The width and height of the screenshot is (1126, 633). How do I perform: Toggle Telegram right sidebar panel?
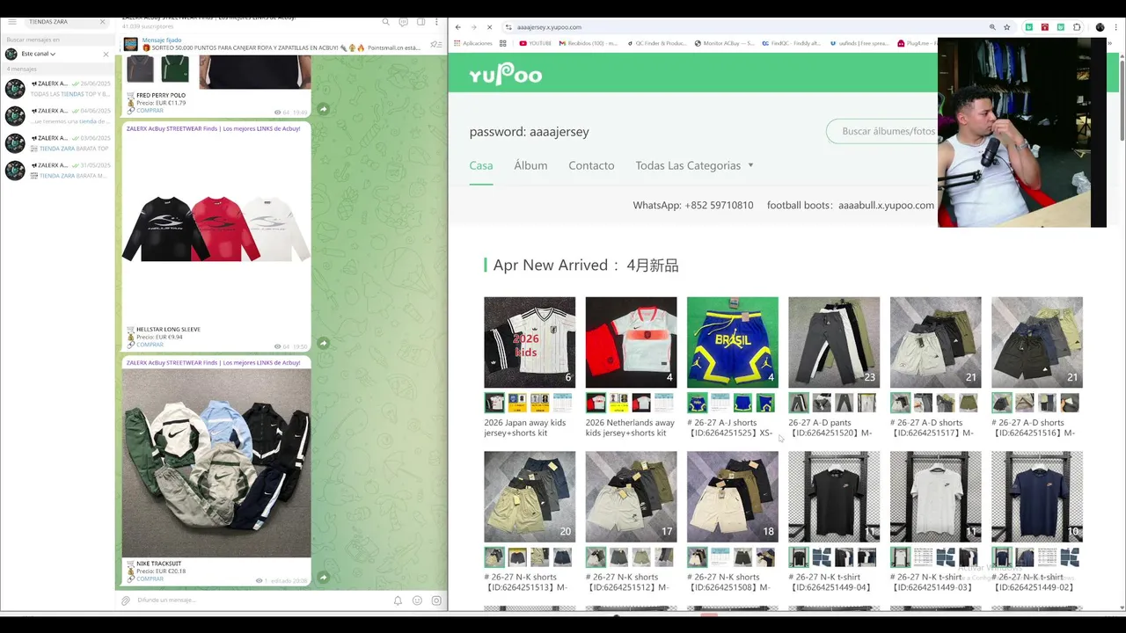pos(420,22)
